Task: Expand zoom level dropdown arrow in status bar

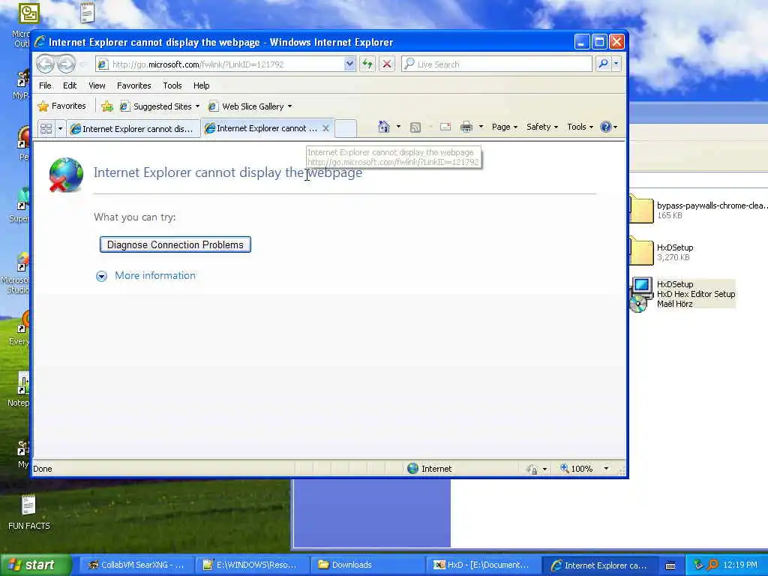Action: point(606,469)
